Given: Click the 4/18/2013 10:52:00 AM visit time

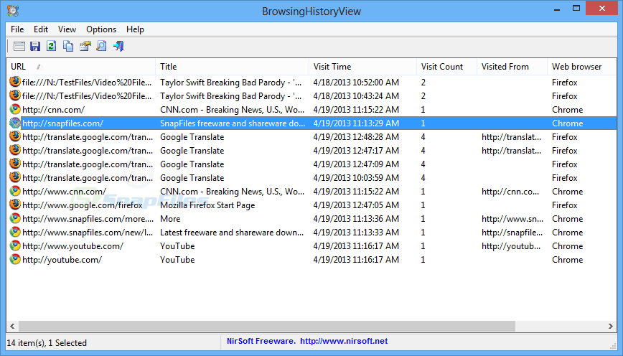Looking at the screenshot, I should click(x=356, y=83).
